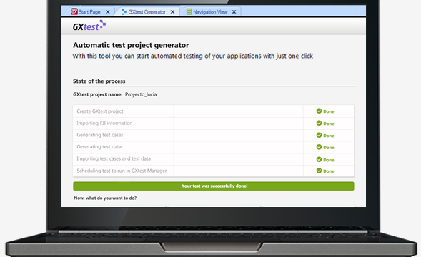Screen dimensions: 421x257
Task: Click the Start Page GX icon
Action: point(74,11)
